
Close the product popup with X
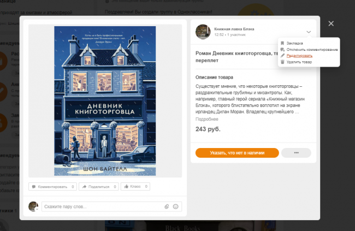pyautogui.click(x=330, y=23)
